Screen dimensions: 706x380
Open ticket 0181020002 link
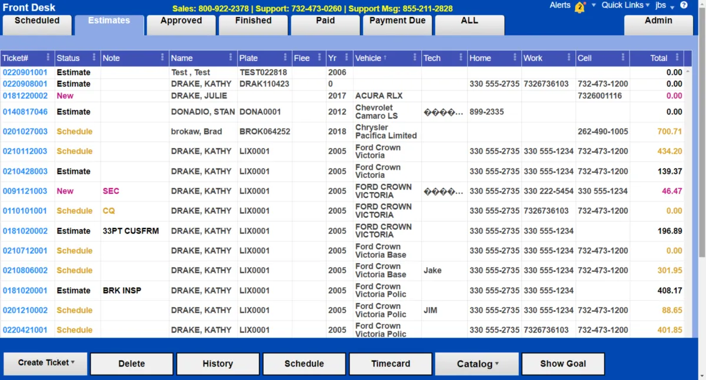point(25,231)
